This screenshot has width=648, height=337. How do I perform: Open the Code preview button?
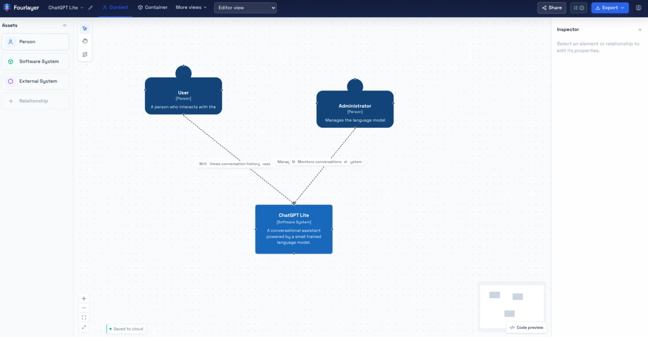point(526,328)
